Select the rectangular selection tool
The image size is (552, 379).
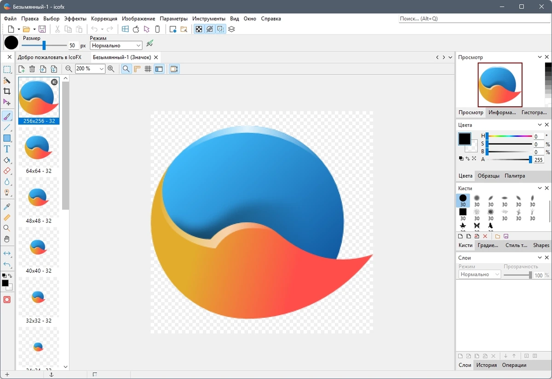pos(7,70)
